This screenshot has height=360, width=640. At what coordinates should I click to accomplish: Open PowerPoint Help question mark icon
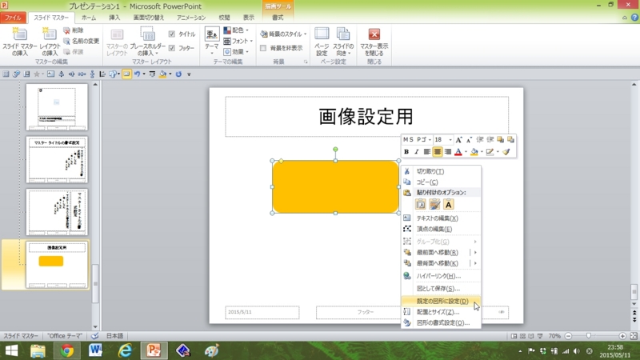click(x=634, y=18)
